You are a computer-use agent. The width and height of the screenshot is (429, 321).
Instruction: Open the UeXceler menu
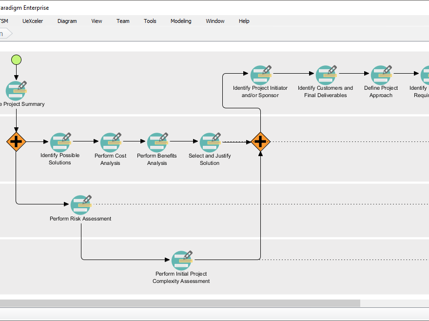(x=33, y=21)
